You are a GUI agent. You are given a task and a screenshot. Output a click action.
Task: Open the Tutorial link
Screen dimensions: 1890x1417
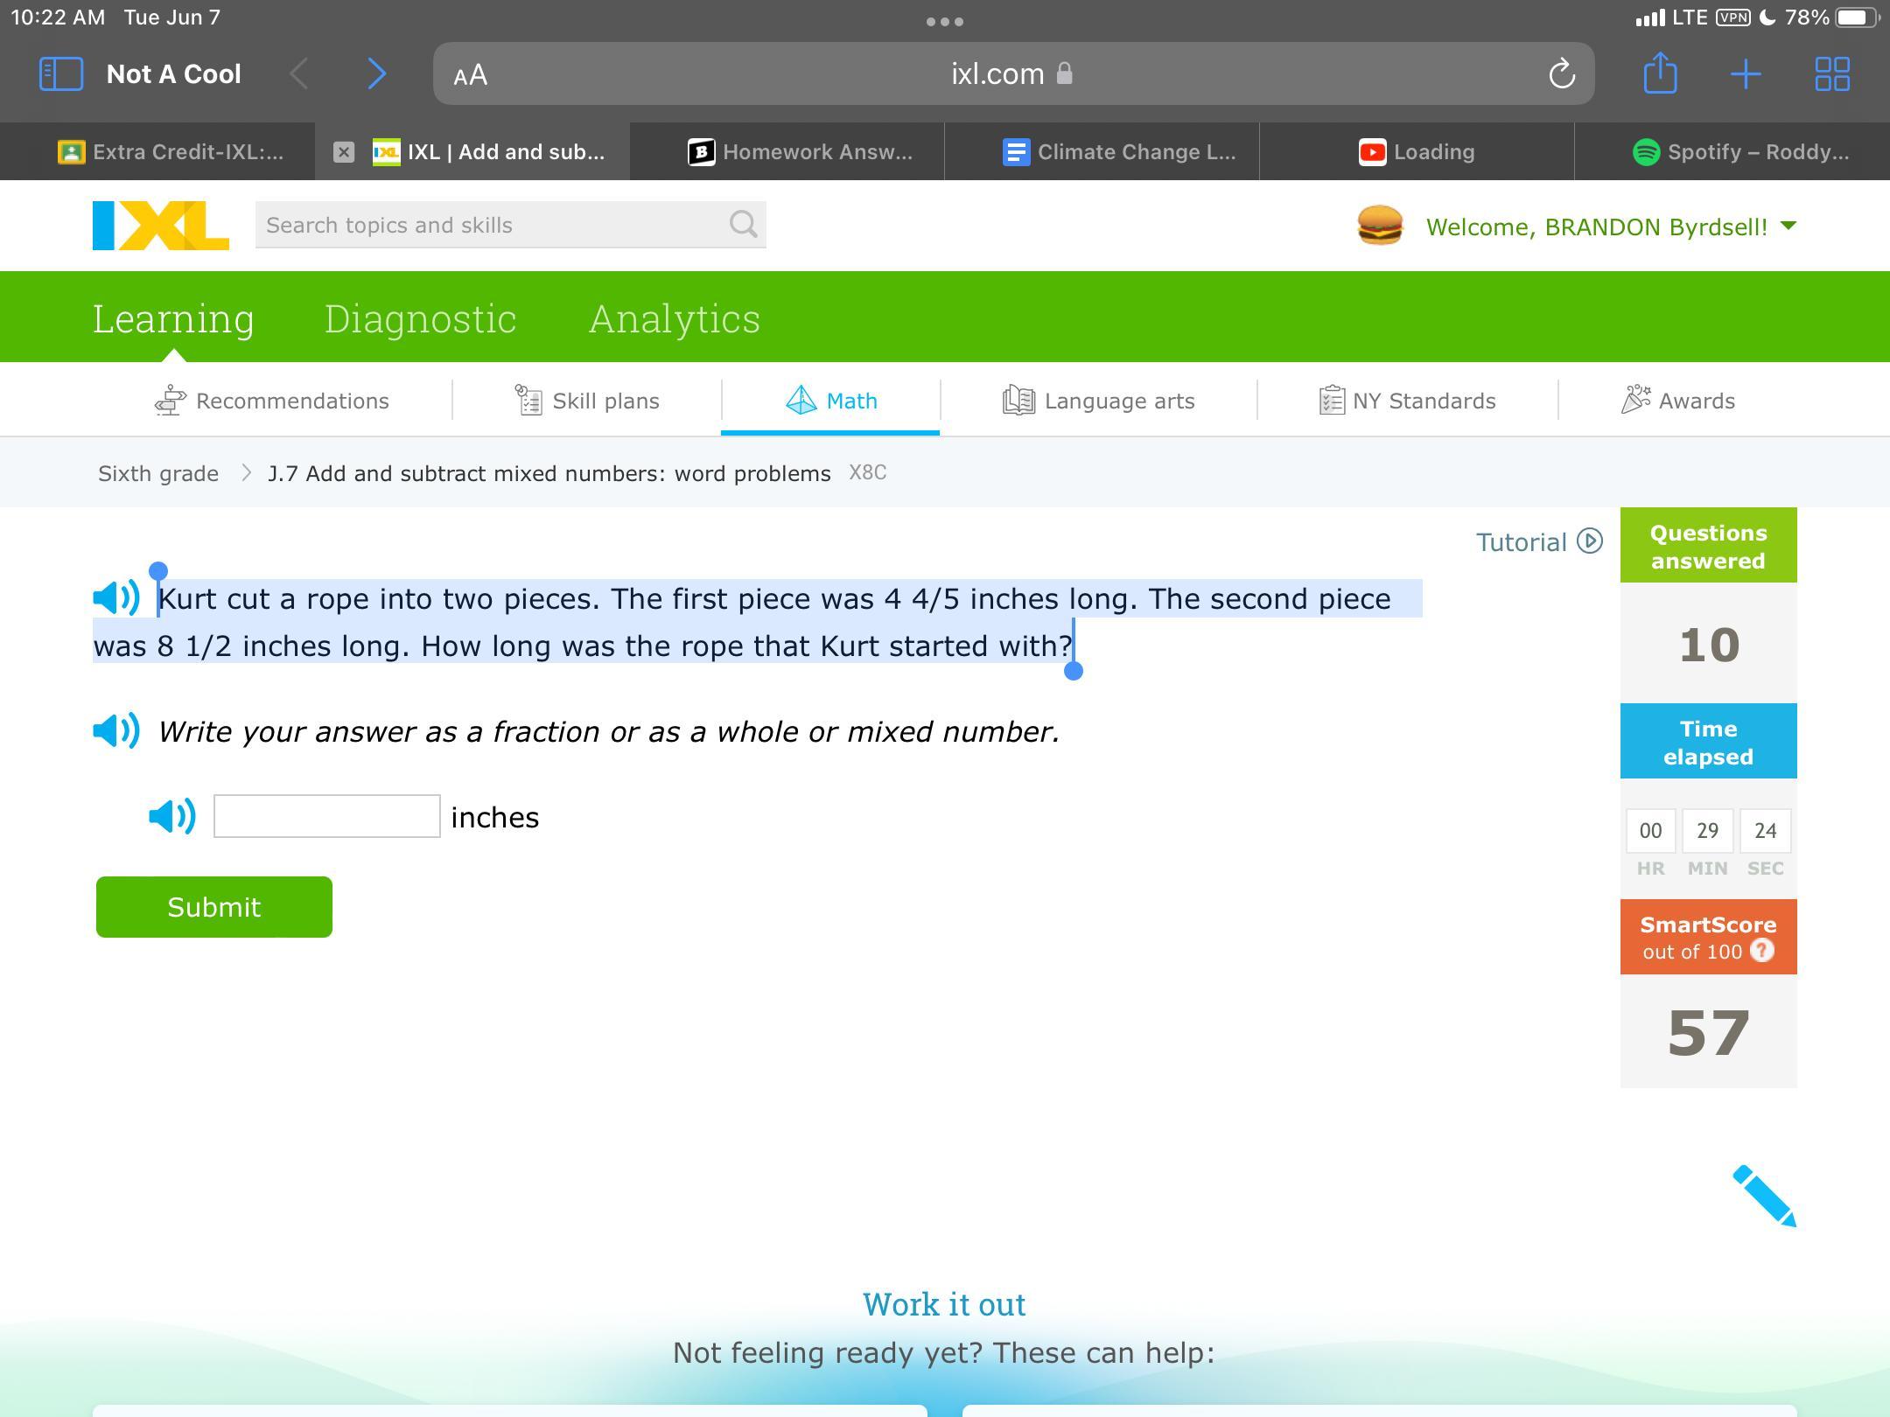[x=1538, y=542]
